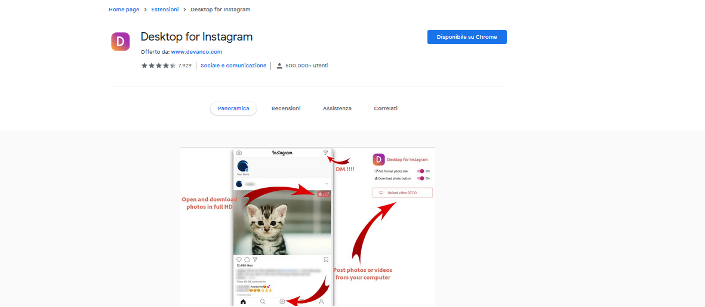Click the star rating display

[158, 66]
